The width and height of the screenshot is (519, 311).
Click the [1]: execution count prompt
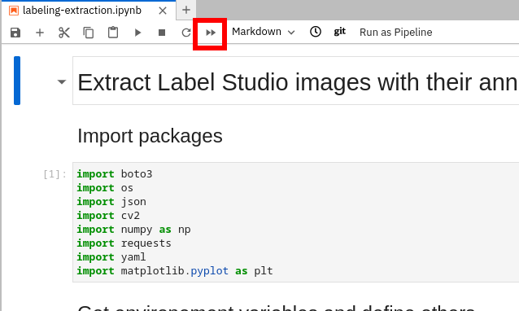click(x=55, y=174)
